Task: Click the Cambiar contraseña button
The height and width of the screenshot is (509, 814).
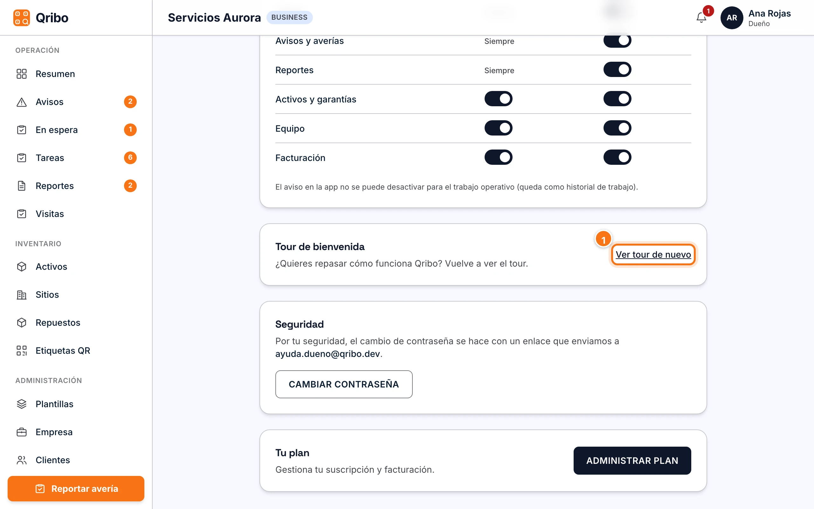Action: point(344,384)
